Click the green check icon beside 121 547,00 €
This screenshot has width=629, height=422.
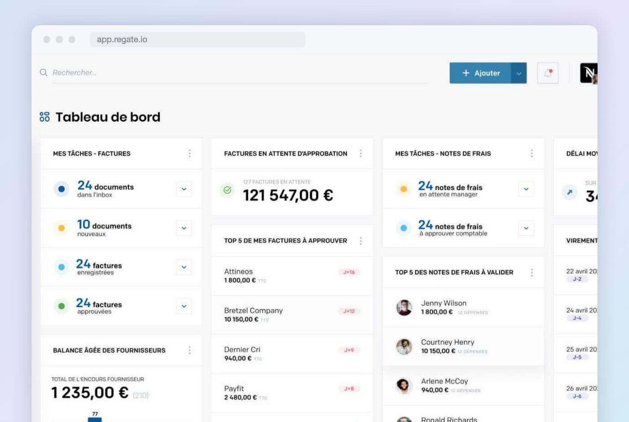tap(227, 190)
